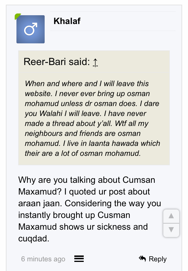Click the "6 minutes ago" timestamp

pyautogui.click(x=43, y=259)
